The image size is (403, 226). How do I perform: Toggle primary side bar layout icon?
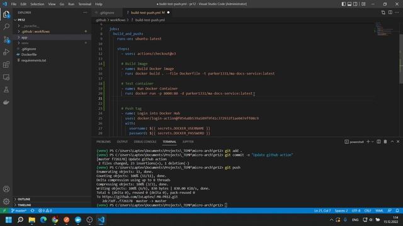pos(344,4)
